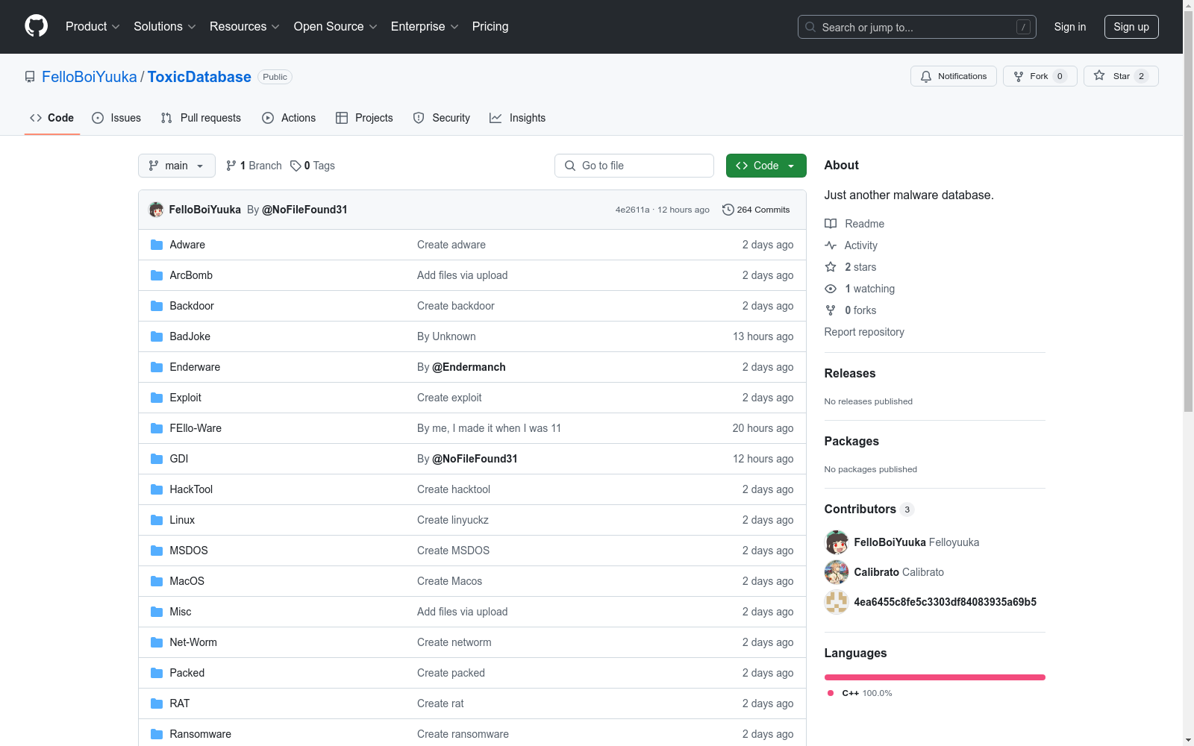Screen dimensions: 1194x746
Task: Open the MSDOS folder
Action: pyautogui.click(x=189, y=551)
